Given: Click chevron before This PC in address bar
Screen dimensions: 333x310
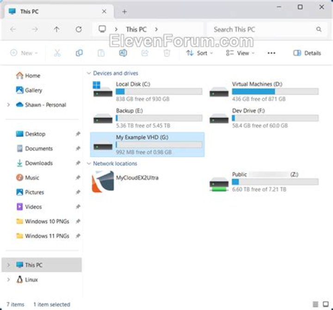Looking at the screenshot, I should [x=116, y=29].
